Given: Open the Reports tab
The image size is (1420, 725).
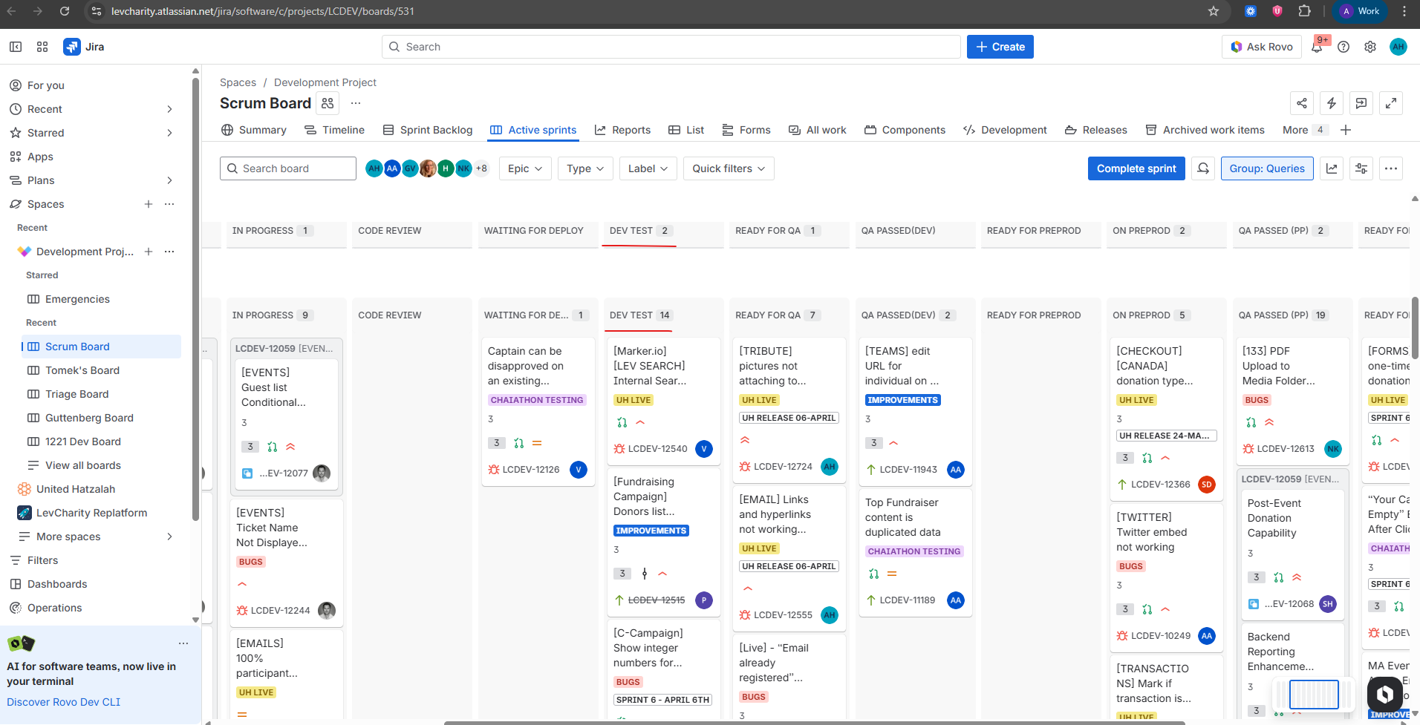Looking at the screenshot, I should pyautogui.click(x=622, y=130).
